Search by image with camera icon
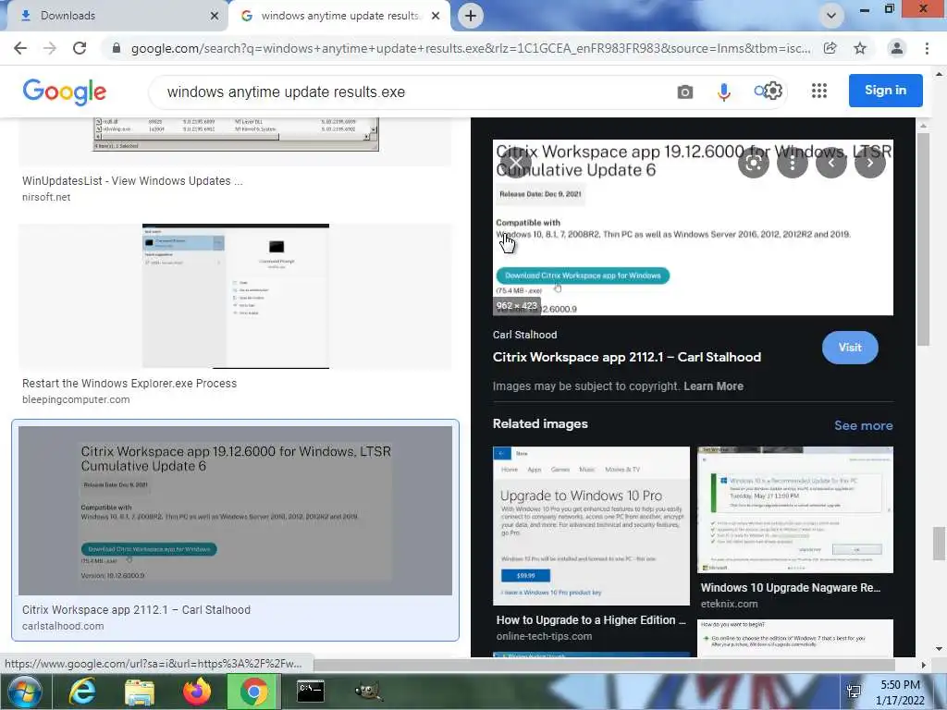The height and width of the screenshot is (710, 947). click(x=685, y=92)
